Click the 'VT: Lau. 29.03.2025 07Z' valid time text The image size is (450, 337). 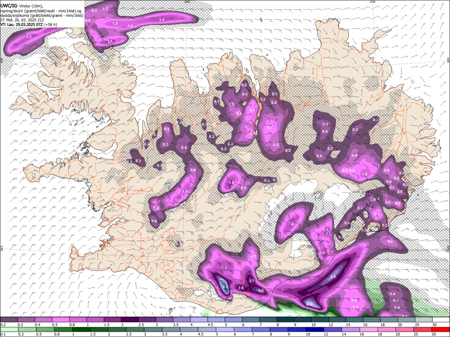pos(22,25)
